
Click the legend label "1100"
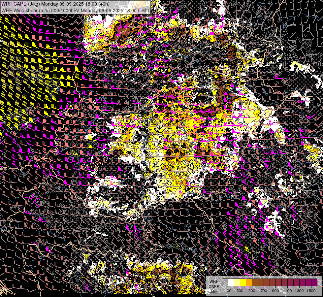click(287, 291)
